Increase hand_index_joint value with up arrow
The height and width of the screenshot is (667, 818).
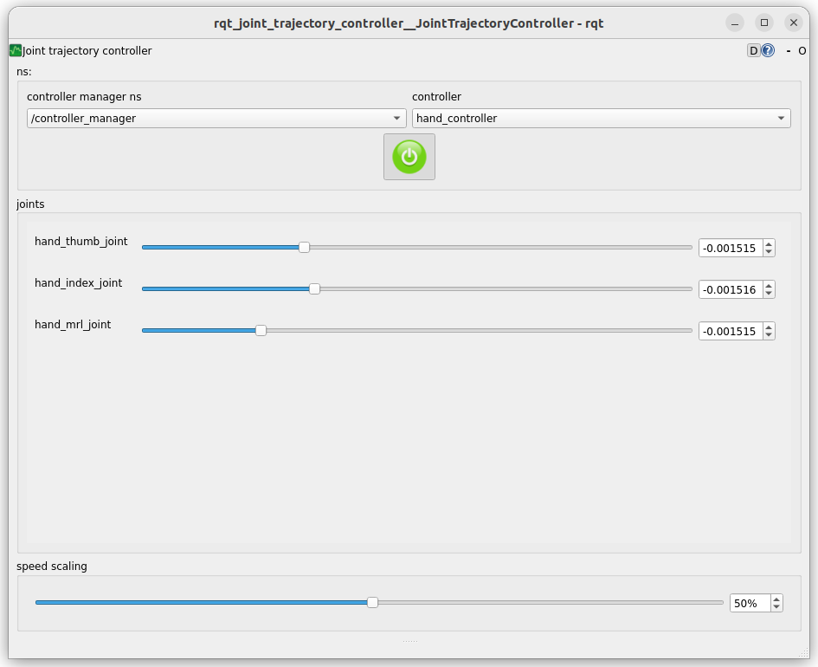tap(769, 285)
